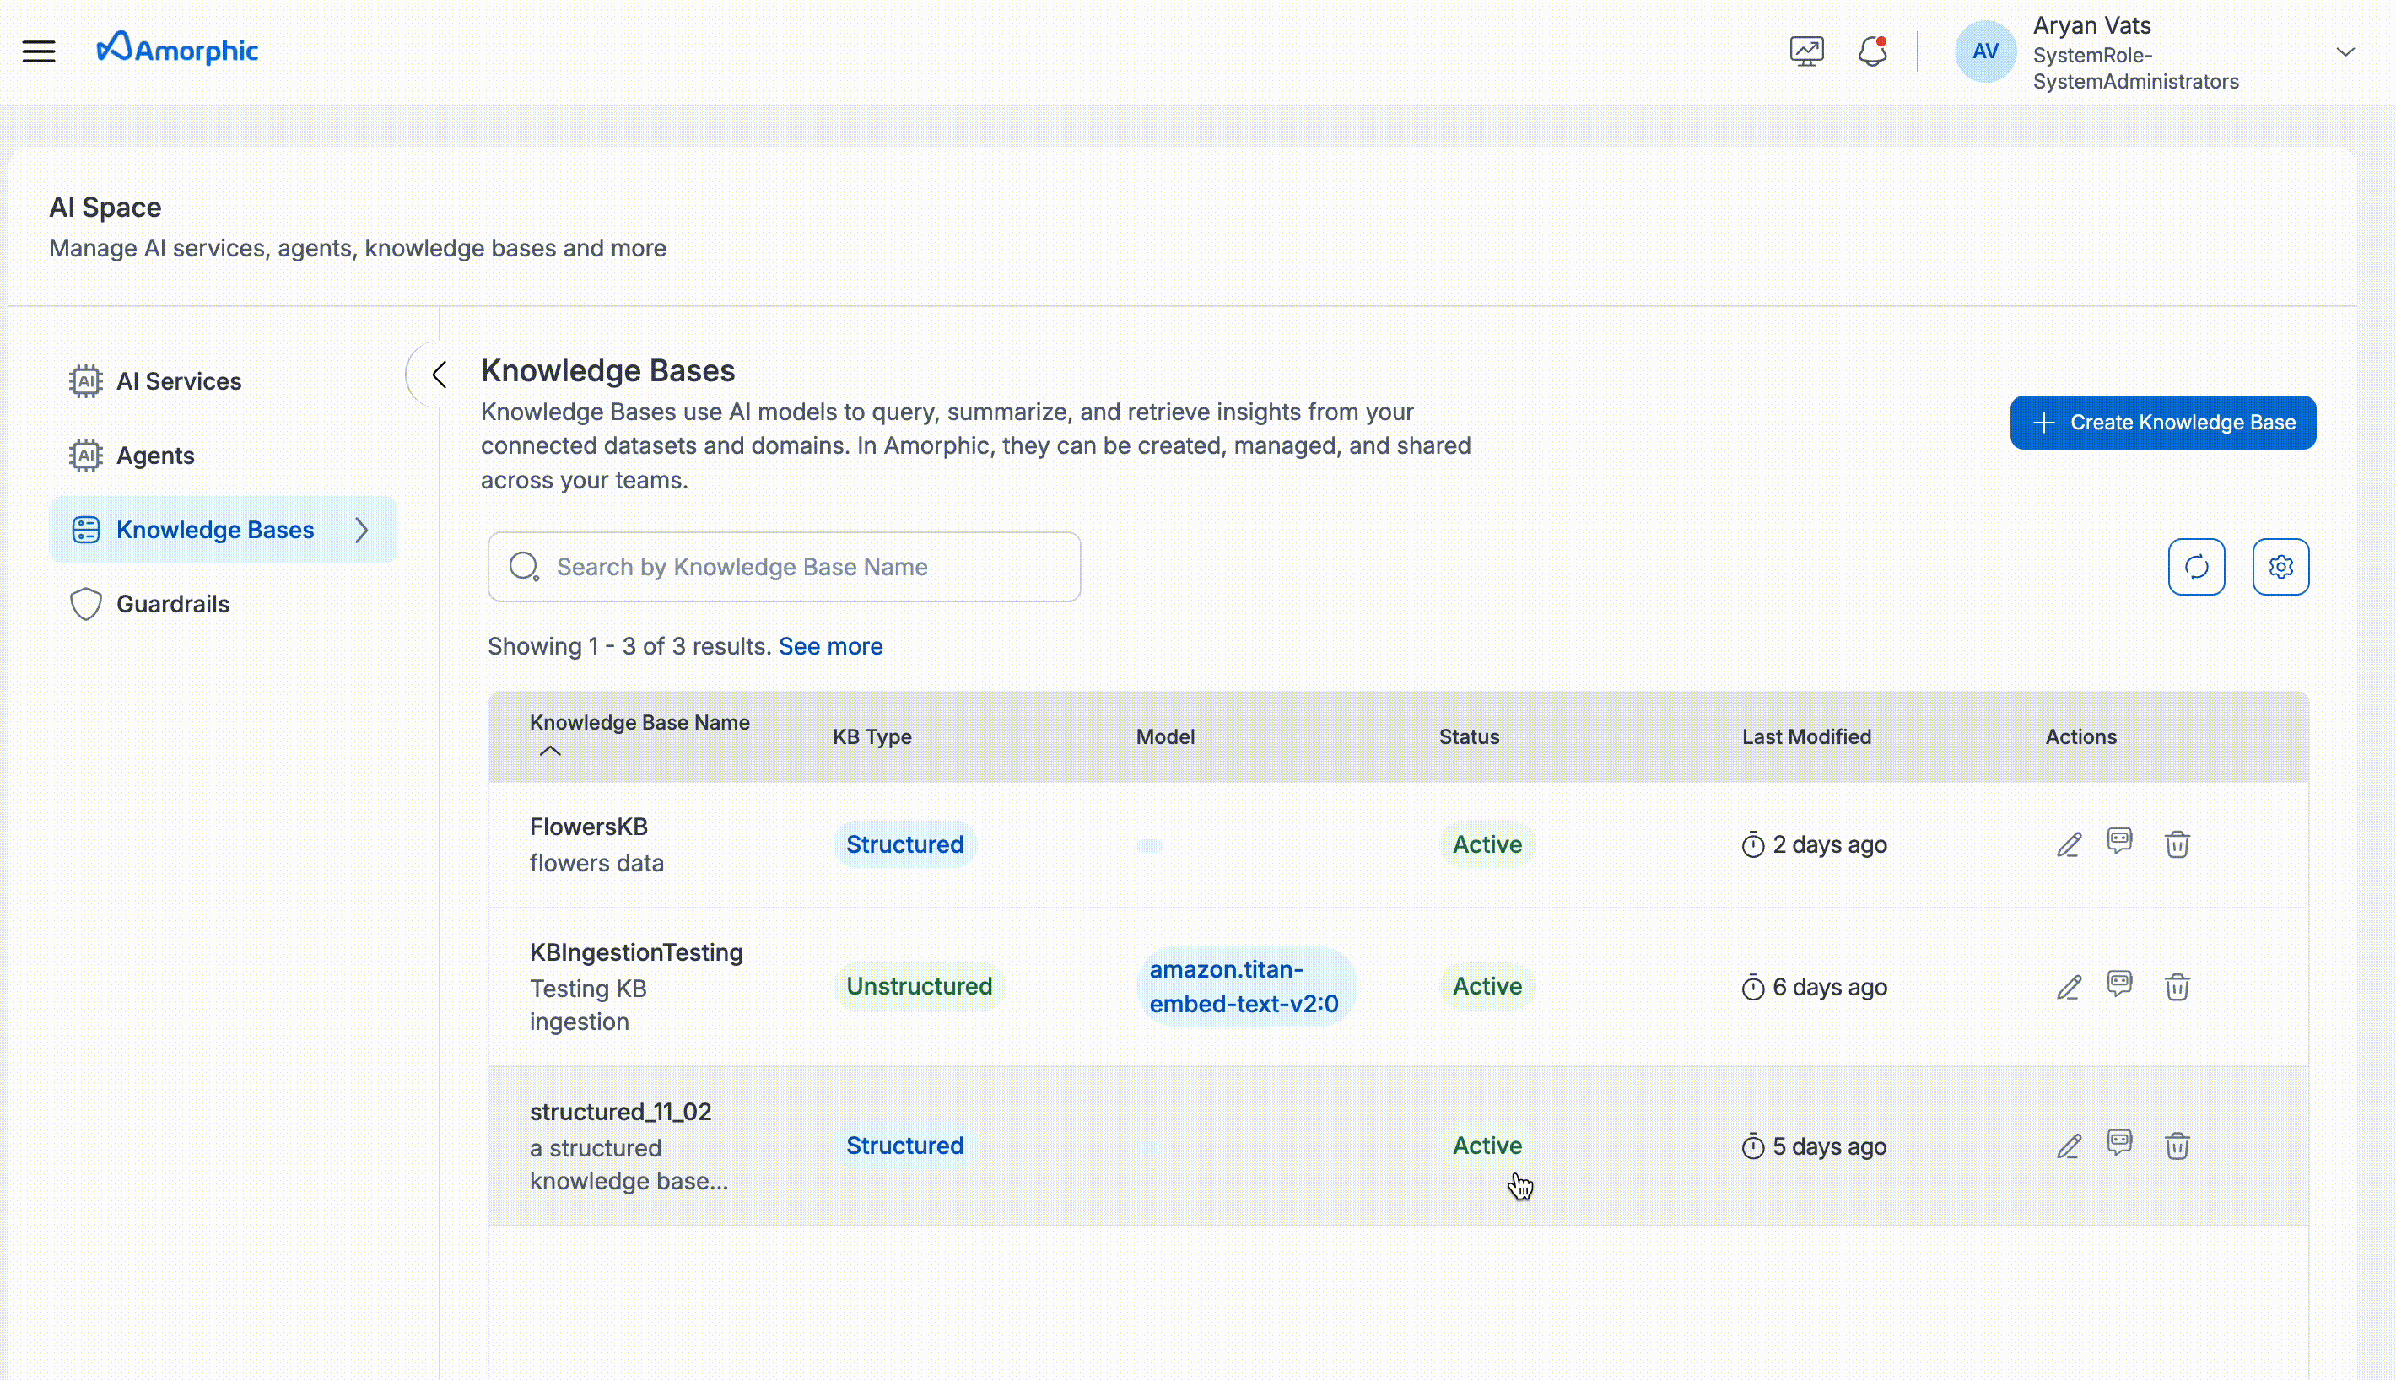Click the See more link

pos(830,645)
